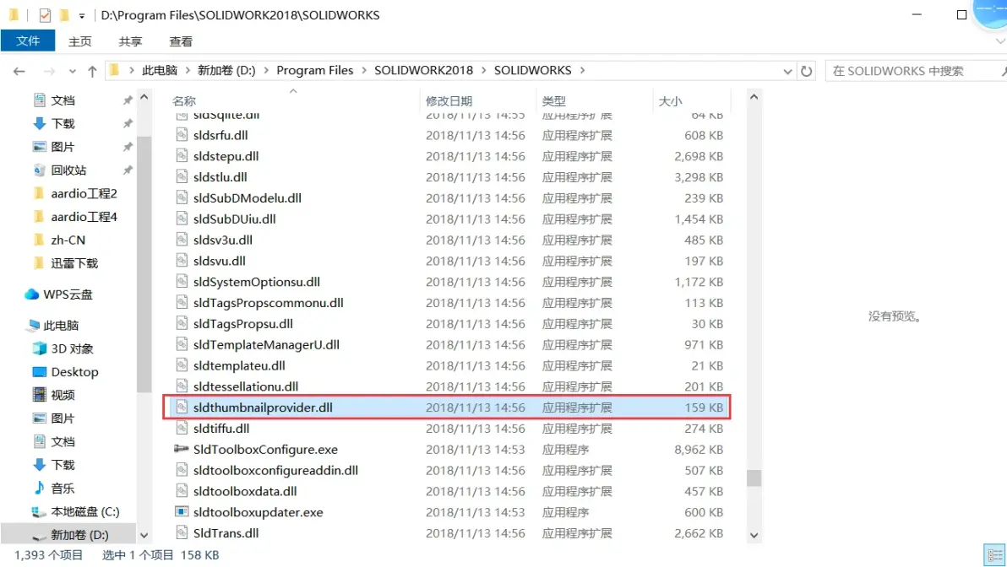The height and width of the screenshot is (567, 1007).
Task: Open the 主页 ribbon tab
Action: click(x=79, y=41)
